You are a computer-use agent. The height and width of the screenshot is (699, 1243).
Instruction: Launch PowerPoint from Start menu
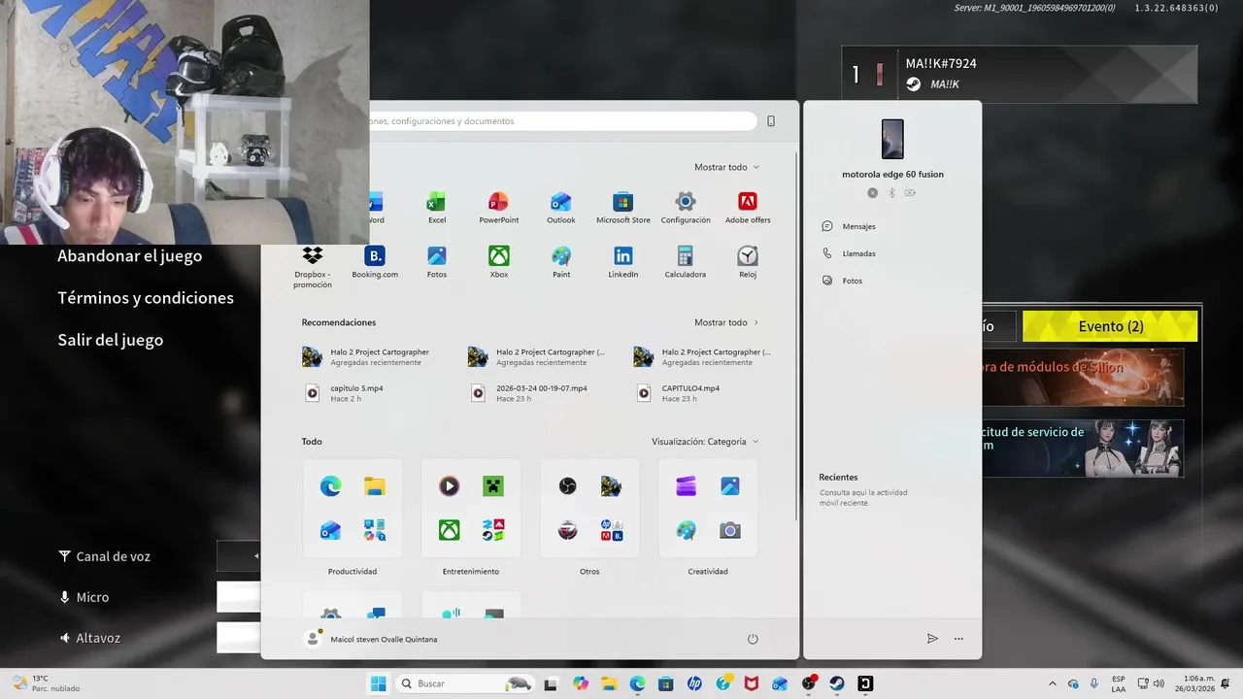pos(498,202)
